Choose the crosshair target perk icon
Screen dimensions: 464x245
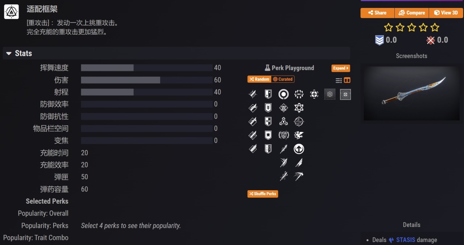click(299, 121)
